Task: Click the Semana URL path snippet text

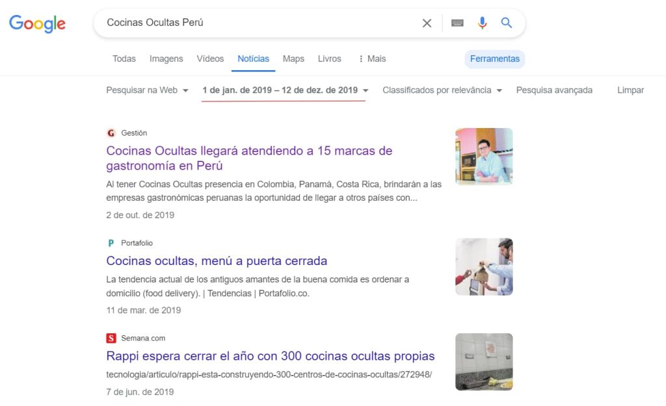Action: (269, 375)
